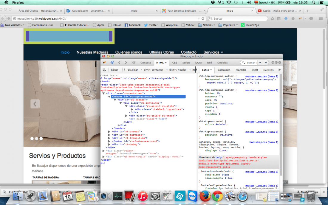The width and height of the screenshot is (328, 205).
Task: Focus the Firefox Buscar search box
Action: point(238,18)
